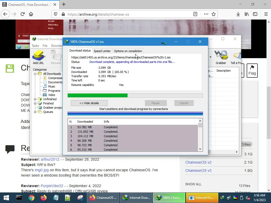Click the Firefox icon pinned on taskbar
Viewport: 271px width, 203px height.
pyautogui.click(x=44, y=198)
